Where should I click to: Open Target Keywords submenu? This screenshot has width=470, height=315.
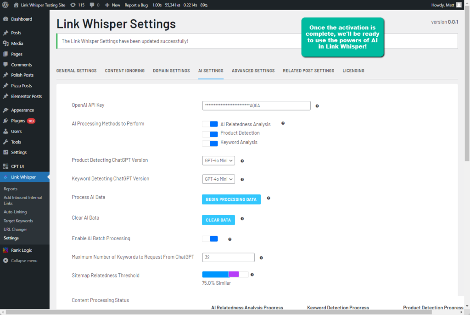point(18,221)
